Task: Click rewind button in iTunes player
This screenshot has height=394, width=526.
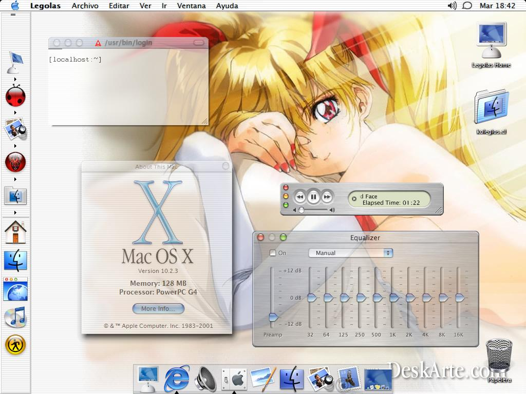Action: (300, 196)
